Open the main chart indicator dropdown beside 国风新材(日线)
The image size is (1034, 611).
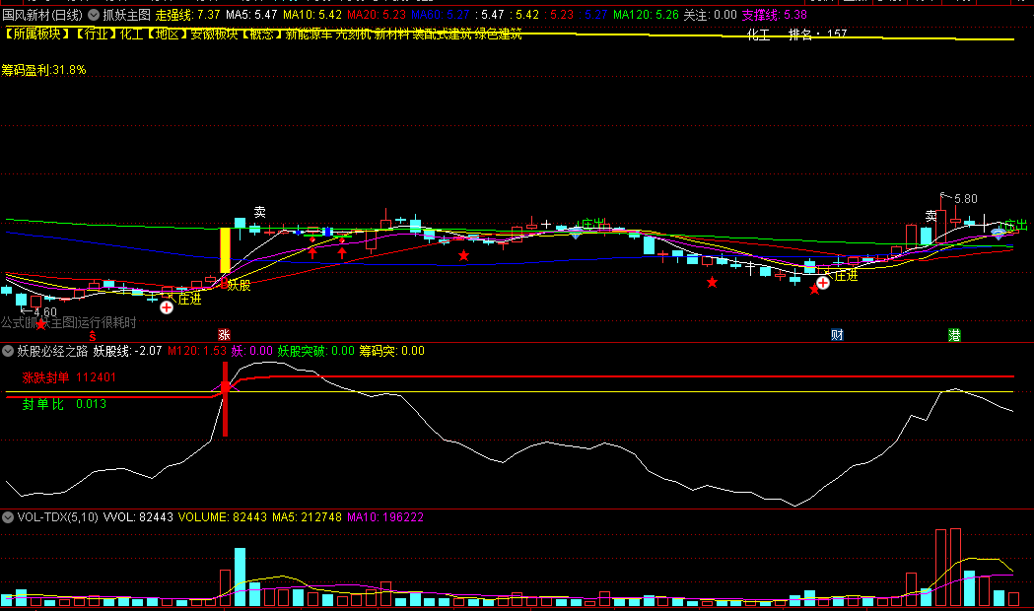click(94, 15)
